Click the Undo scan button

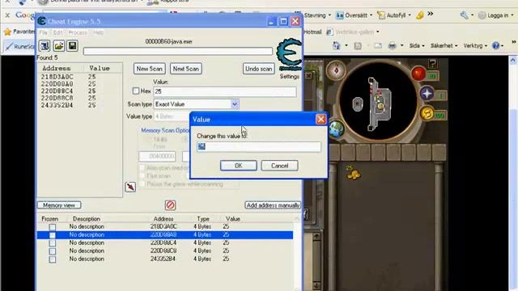[x=259, y=69]
